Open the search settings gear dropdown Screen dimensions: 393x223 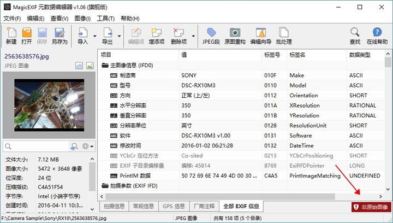(88, 146)
